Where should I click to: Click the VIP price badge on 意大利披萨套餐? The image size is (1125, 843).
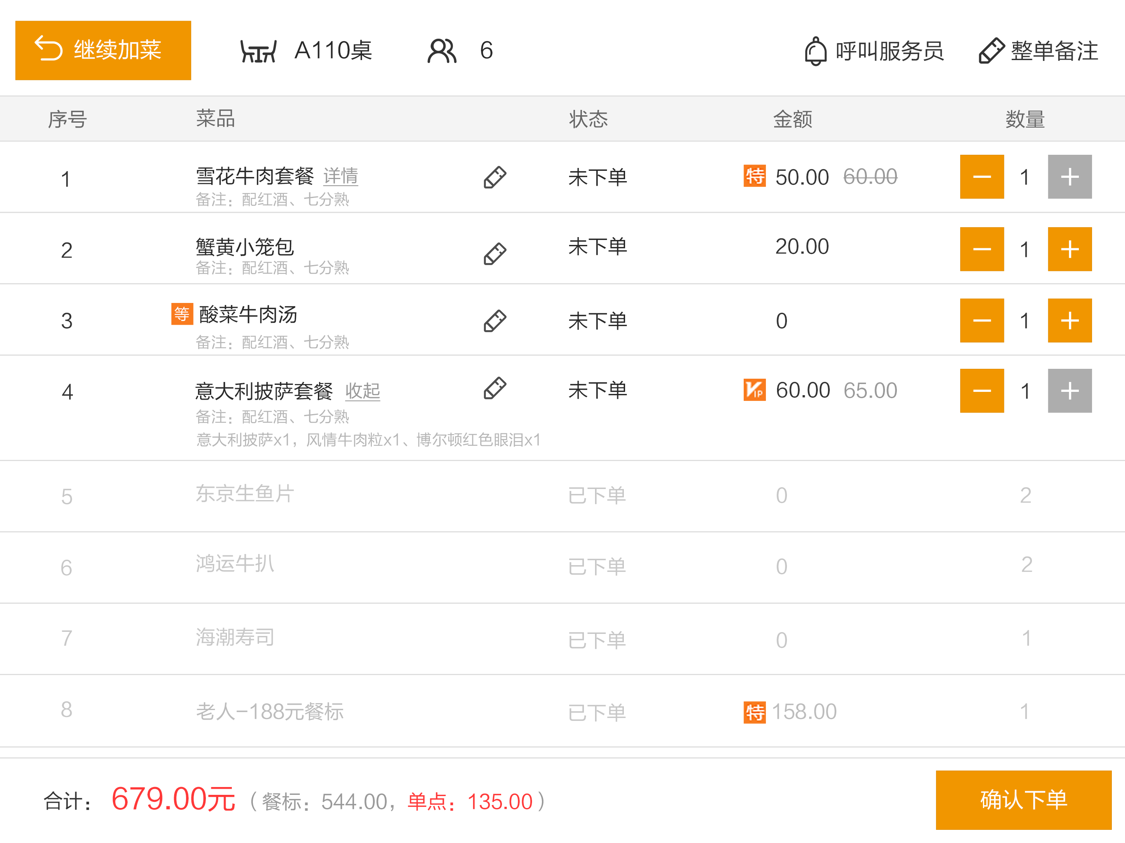754,390
